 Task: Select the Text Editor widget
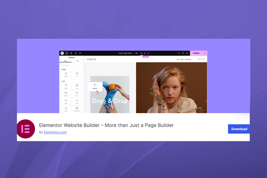pos(66,94)
